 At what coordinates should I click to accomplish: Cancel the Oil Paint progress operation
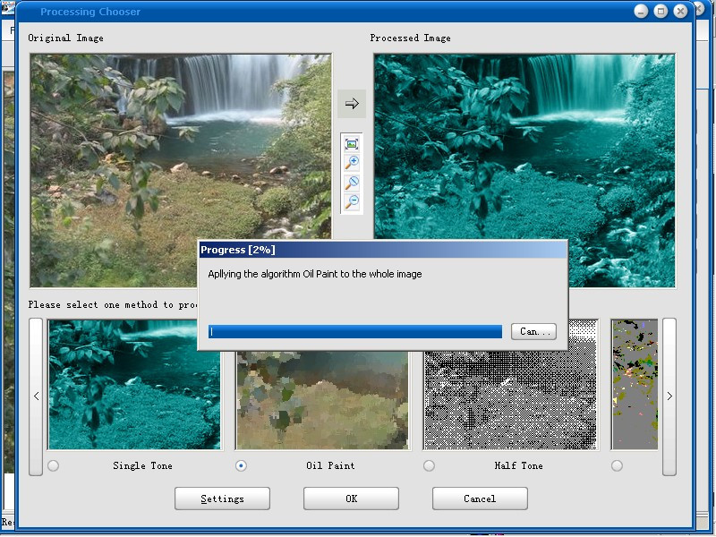tap(533, 331)
